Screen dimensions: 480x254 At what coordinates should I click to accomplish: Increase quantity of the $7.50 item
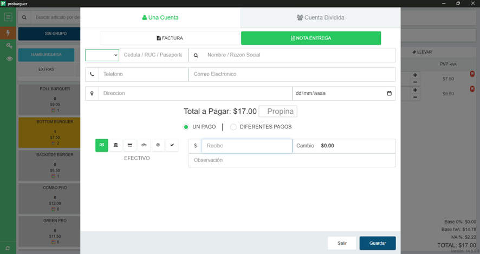click(x=415, y=75)
